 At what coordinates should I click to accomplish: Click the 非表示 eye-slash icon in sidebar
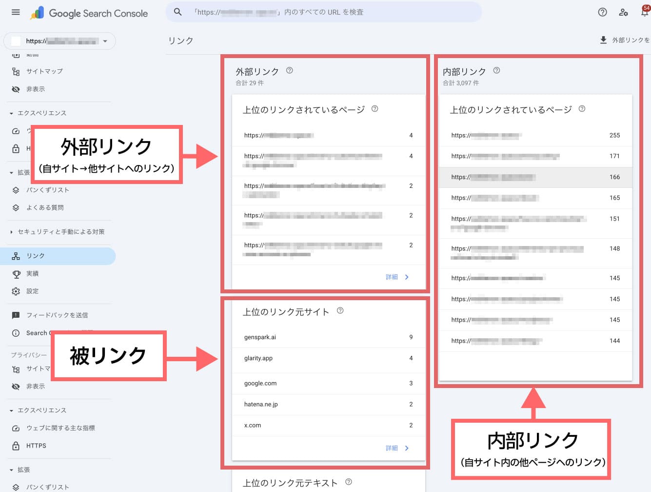(16, 89)
